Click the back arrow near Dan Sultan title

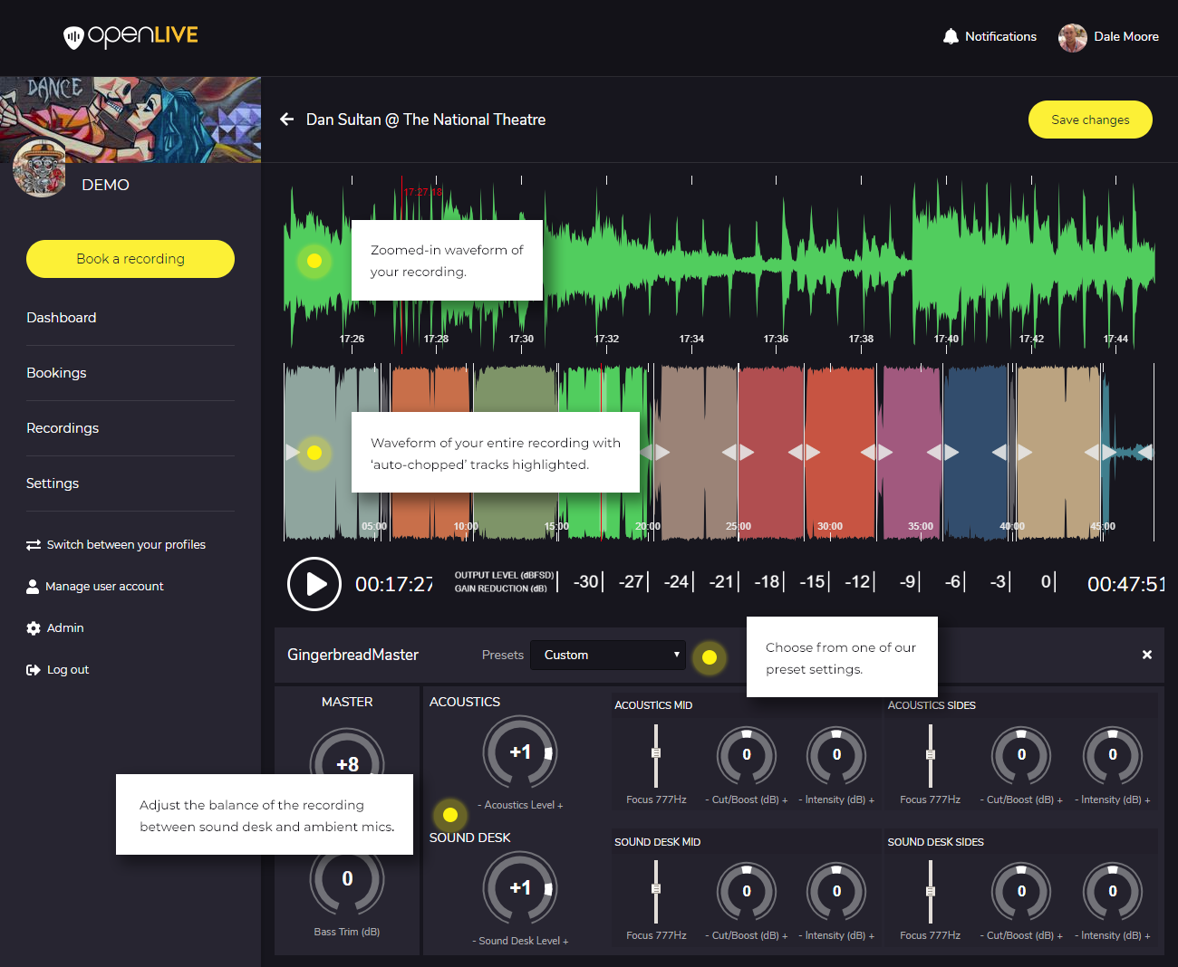pos(286,119)
